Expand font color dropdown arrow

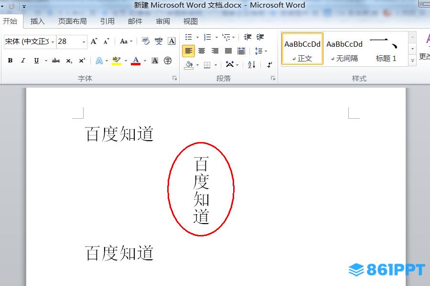pos(145,61)
